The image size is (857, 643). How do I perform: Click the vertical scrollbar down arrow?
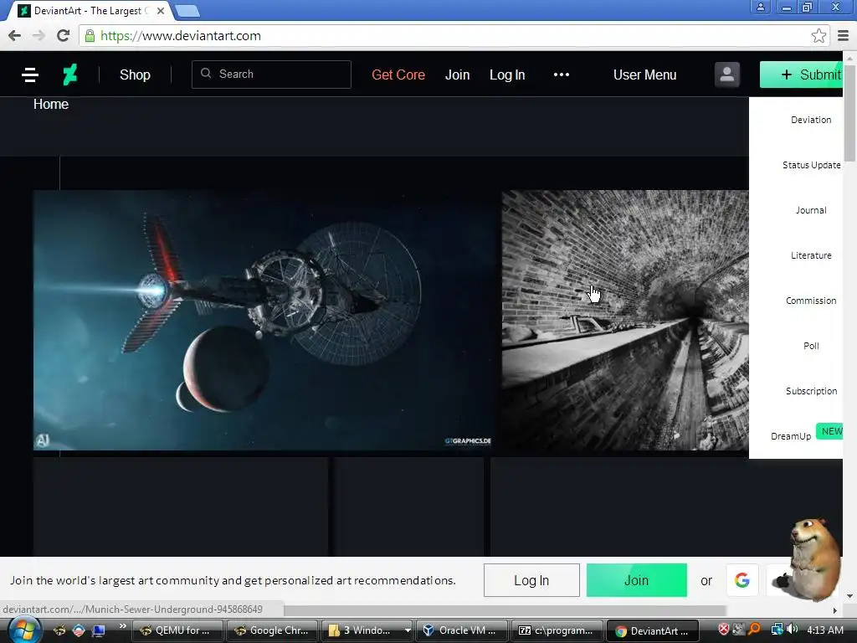point(849,596)
